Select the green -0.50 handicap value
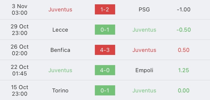This screenshot has height=100, width=210. pyautogui.click(x=184, y=30)
